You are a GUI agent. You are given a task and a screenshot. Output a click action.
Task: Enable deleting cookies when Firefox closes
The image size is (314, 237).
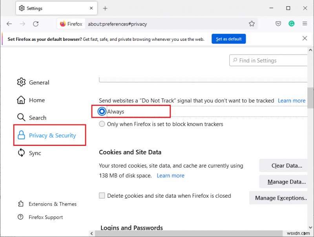[102, 195]
